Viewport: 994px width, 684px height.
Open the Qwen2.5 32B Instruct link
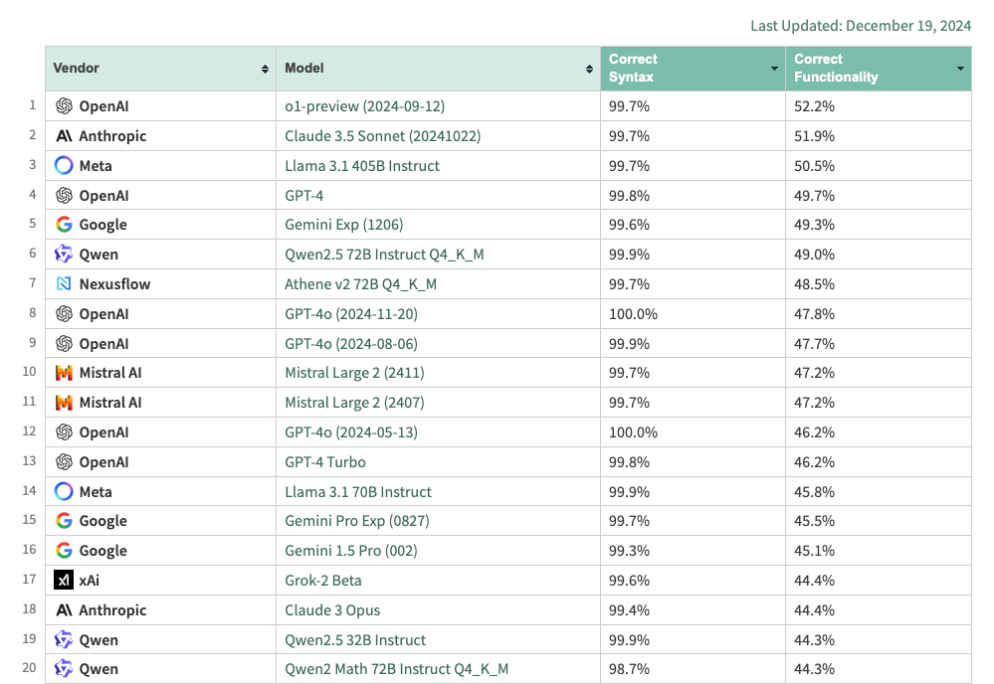click(x=355, y=640)
